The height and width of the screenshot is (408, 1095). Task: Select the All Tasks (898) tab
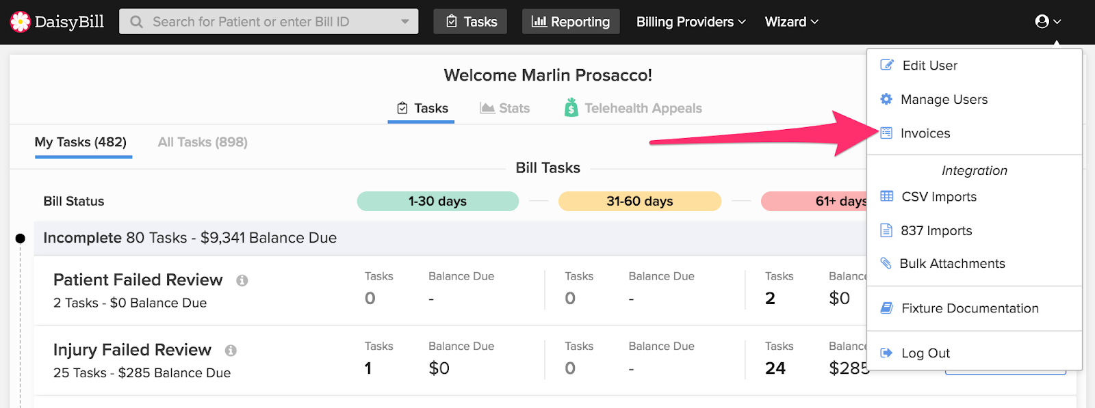tap(203, 142)
